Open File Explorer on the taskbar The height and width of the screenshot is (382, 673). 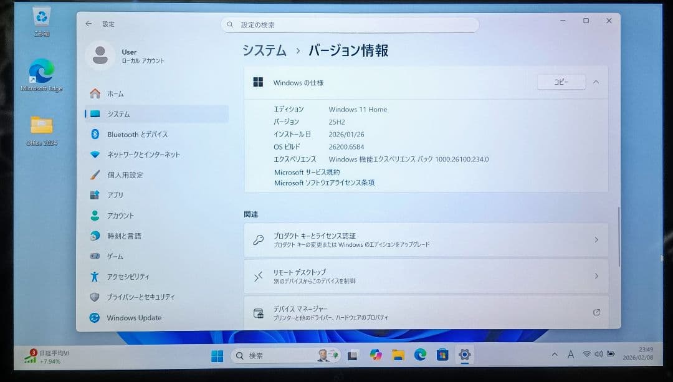coord(398,355)
